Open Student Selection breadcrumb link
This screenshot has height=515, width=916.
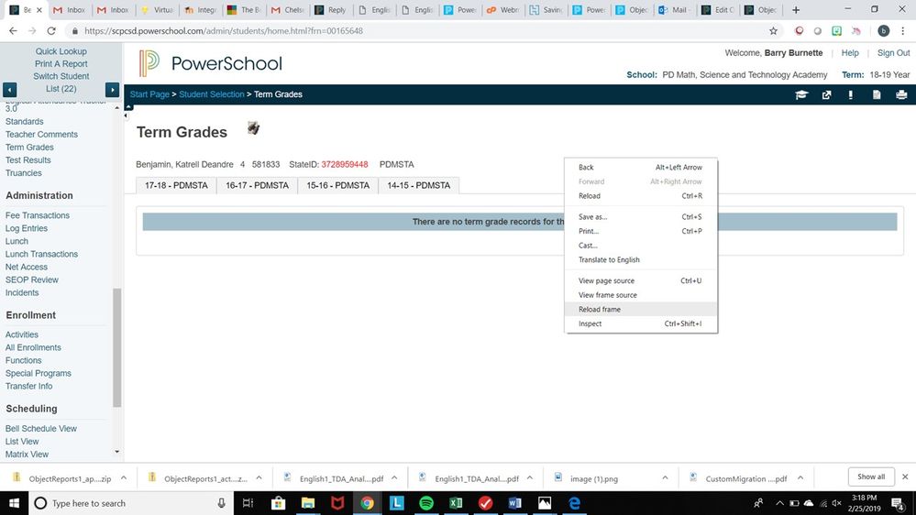click(212, 94)
